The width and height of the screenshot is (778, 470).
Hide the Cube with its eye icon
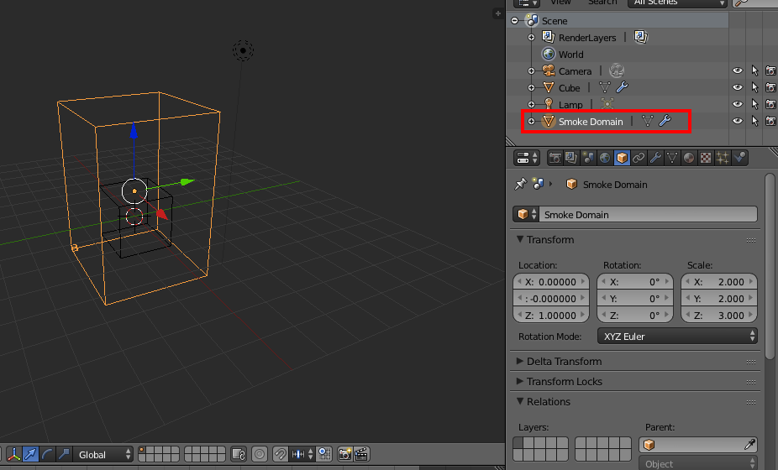(738, 88)
